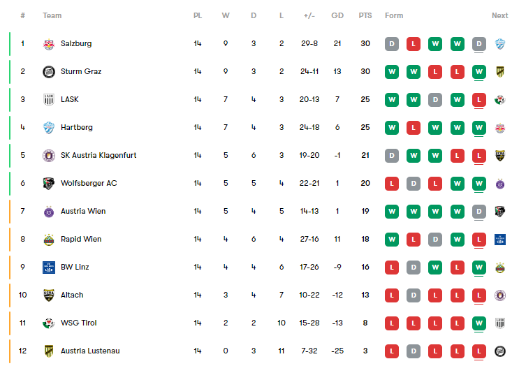Screen dimensions: 519x366
Task: Open Sturm Graz's most recent win badge
Action: pos(479,72)
